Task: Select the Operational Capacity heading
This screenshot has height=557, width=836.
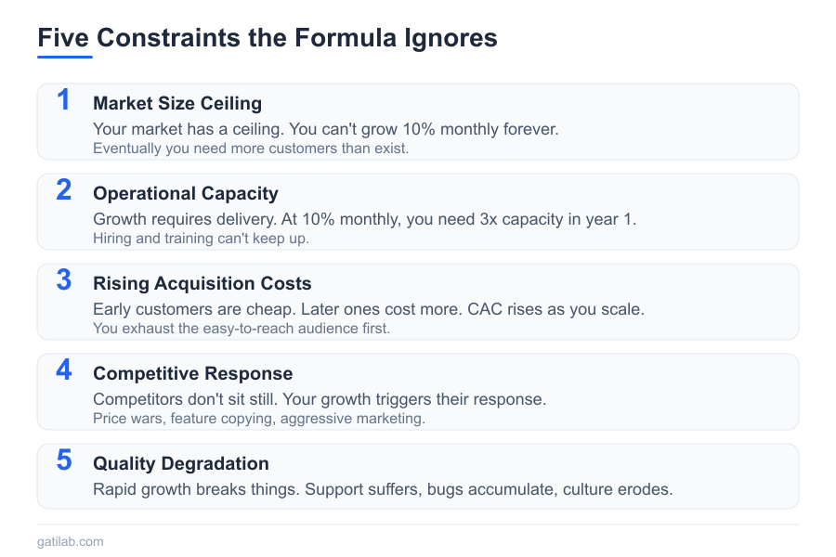Action: (x=186, y=193)
